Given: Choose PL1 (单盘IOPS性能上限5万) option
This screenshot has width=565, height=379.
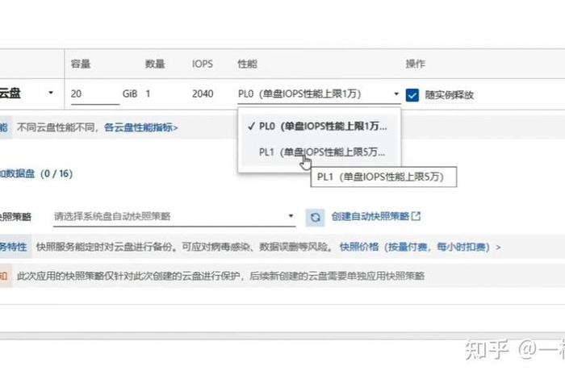Looking at the screenshot, I should 320,152.
